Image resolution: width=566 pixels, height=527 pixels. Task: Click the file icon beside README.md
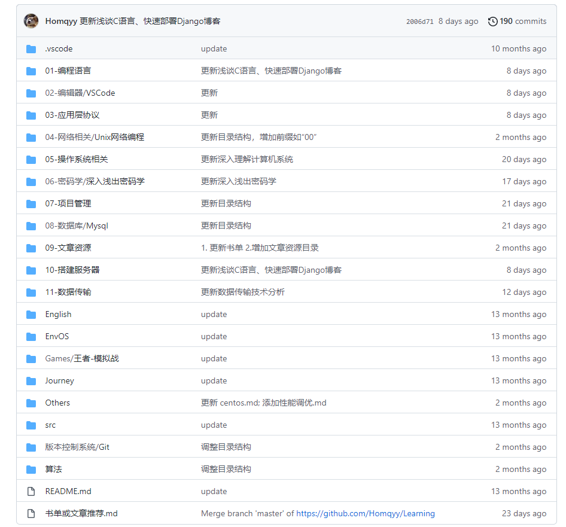(31, 492)
